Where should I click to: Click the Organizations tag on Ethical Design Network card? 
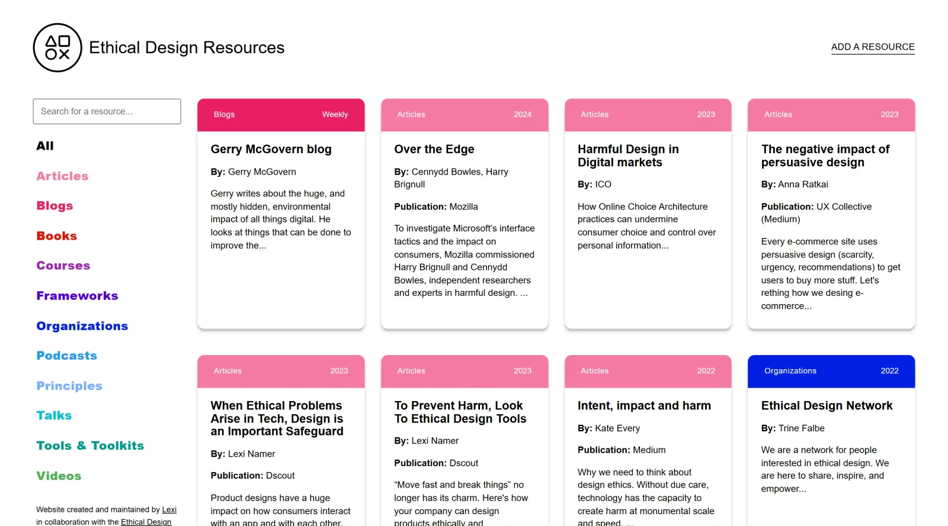(790, 370)
